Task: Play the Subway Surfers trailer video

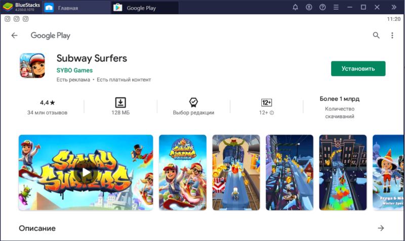Action: click(x=86, y=172)
